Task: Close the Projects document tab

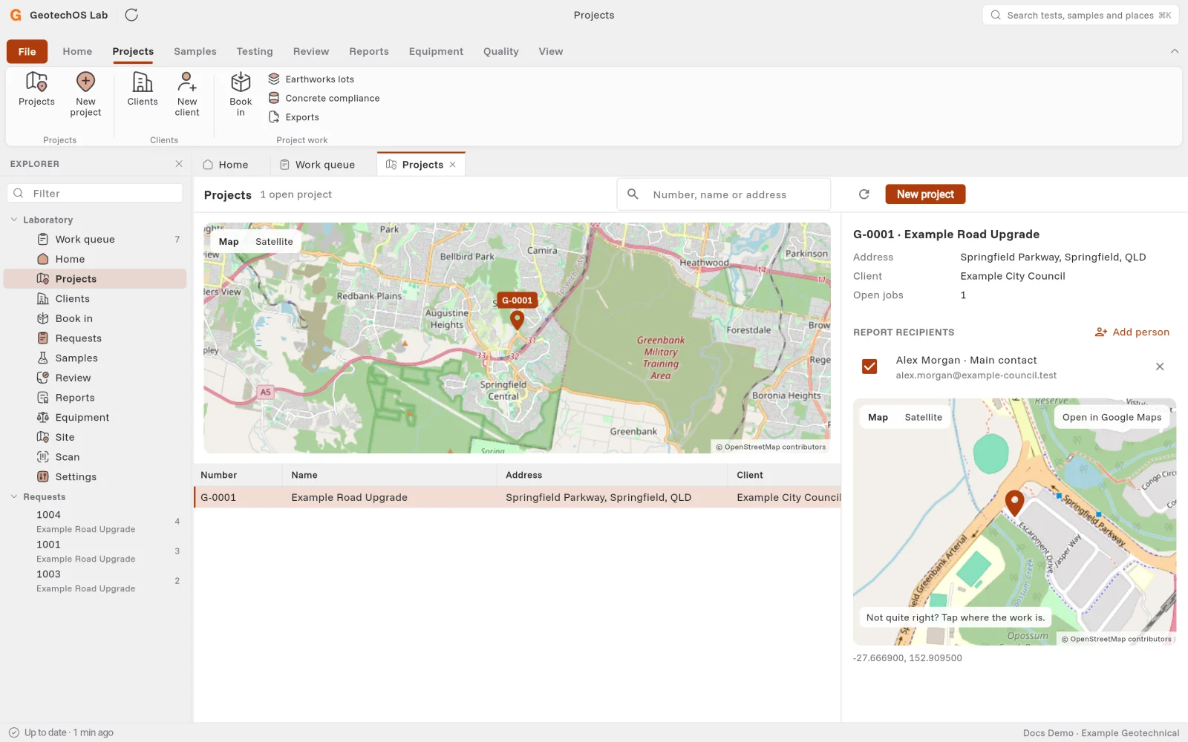Action: pyautogui.click(x=453, y=165)
